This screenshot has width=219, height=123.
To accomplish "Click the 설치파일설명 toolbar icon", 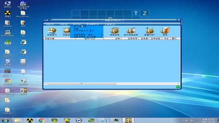I will [131, 31].
